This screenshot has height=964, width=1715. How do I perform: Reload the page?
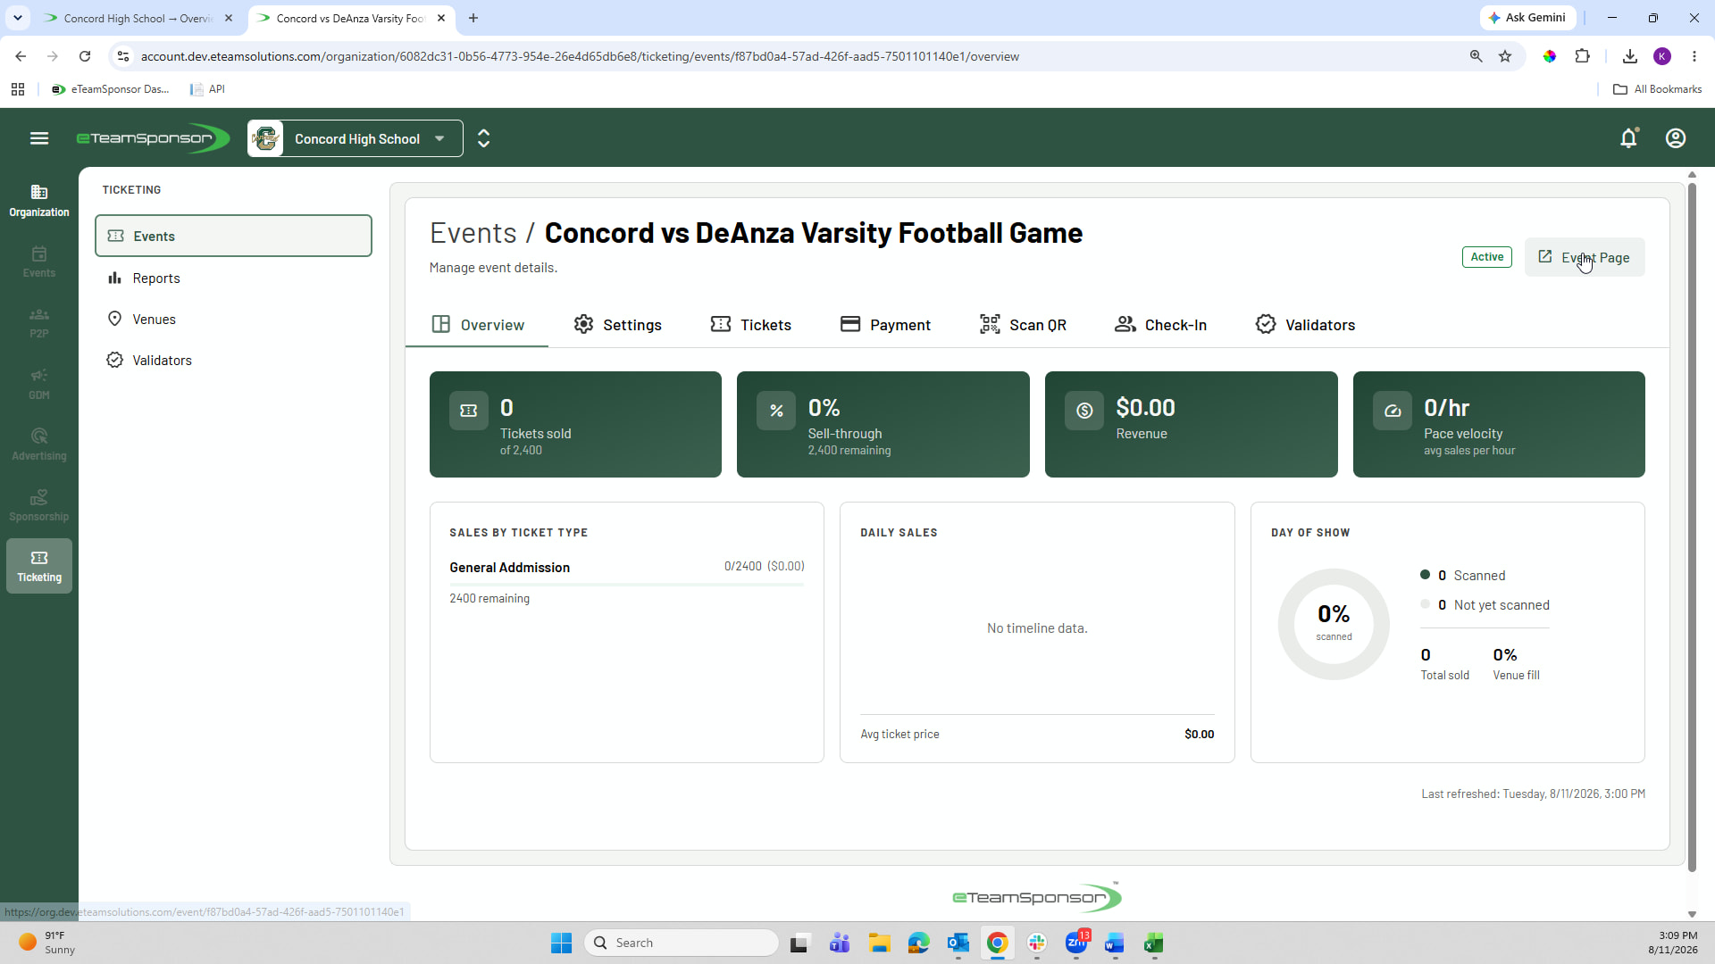[85, 56]
